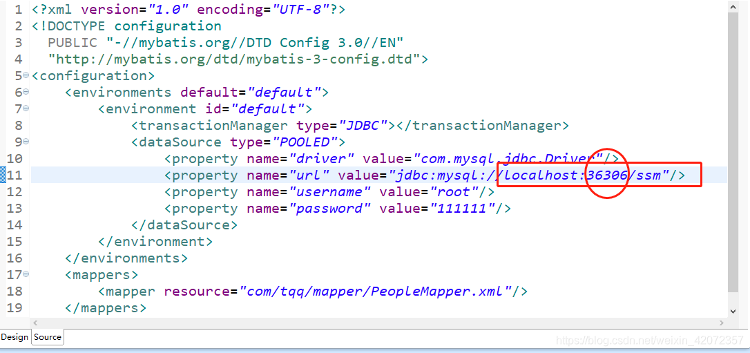Viewport: 750px width, 353px height.
Task: Click the "POOLED" dataSource type value
Action: pyautogui.click(x=305, y=142)
